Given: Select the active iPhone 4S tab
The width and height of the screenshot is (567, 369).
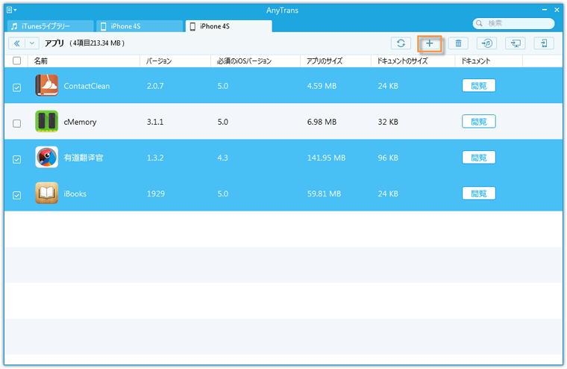Looking at the screenshot, I should (x=228, y=26).
